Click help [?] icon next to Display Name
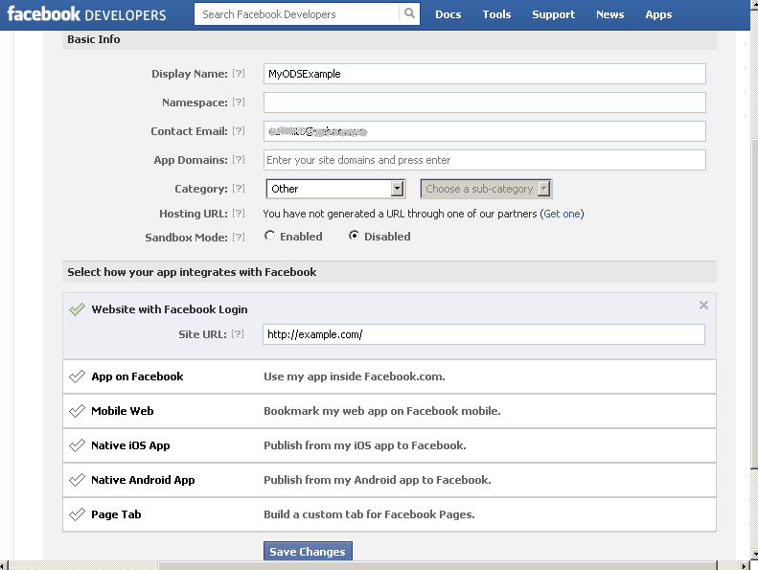This screenshot has width=758, height=570. click(x=239, y=74)
